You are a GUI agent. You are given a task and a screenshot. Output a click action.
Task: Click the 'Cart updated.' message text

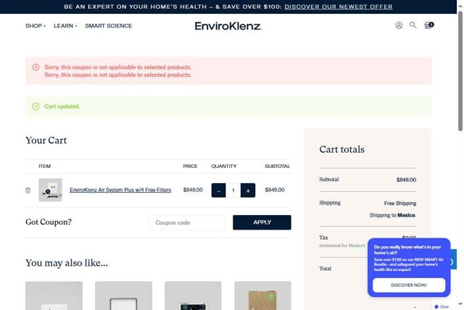pos(62,106)
